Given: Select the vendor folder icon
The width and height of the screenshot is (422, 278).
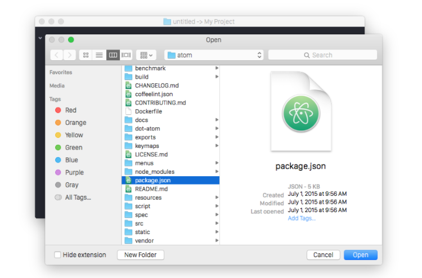Looking at the screenshot, I should [128, 241].
